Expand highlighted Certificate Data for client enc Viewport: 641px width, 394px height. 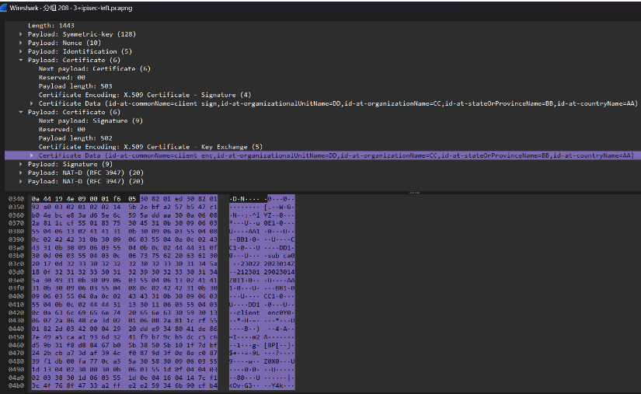(x=32, y=155)
